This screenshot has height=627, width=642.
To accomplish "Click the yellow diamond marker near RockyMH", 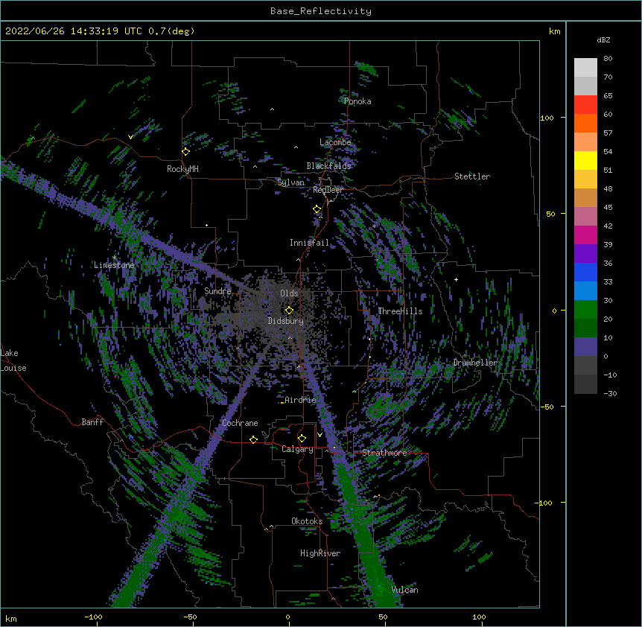I will (x=186, y=152).
